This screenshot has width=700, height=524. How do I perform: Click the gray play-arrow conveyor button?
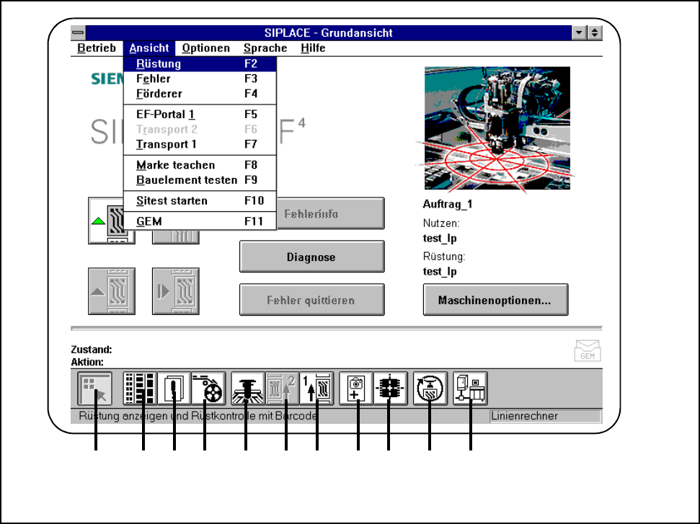tap(175, 291)
